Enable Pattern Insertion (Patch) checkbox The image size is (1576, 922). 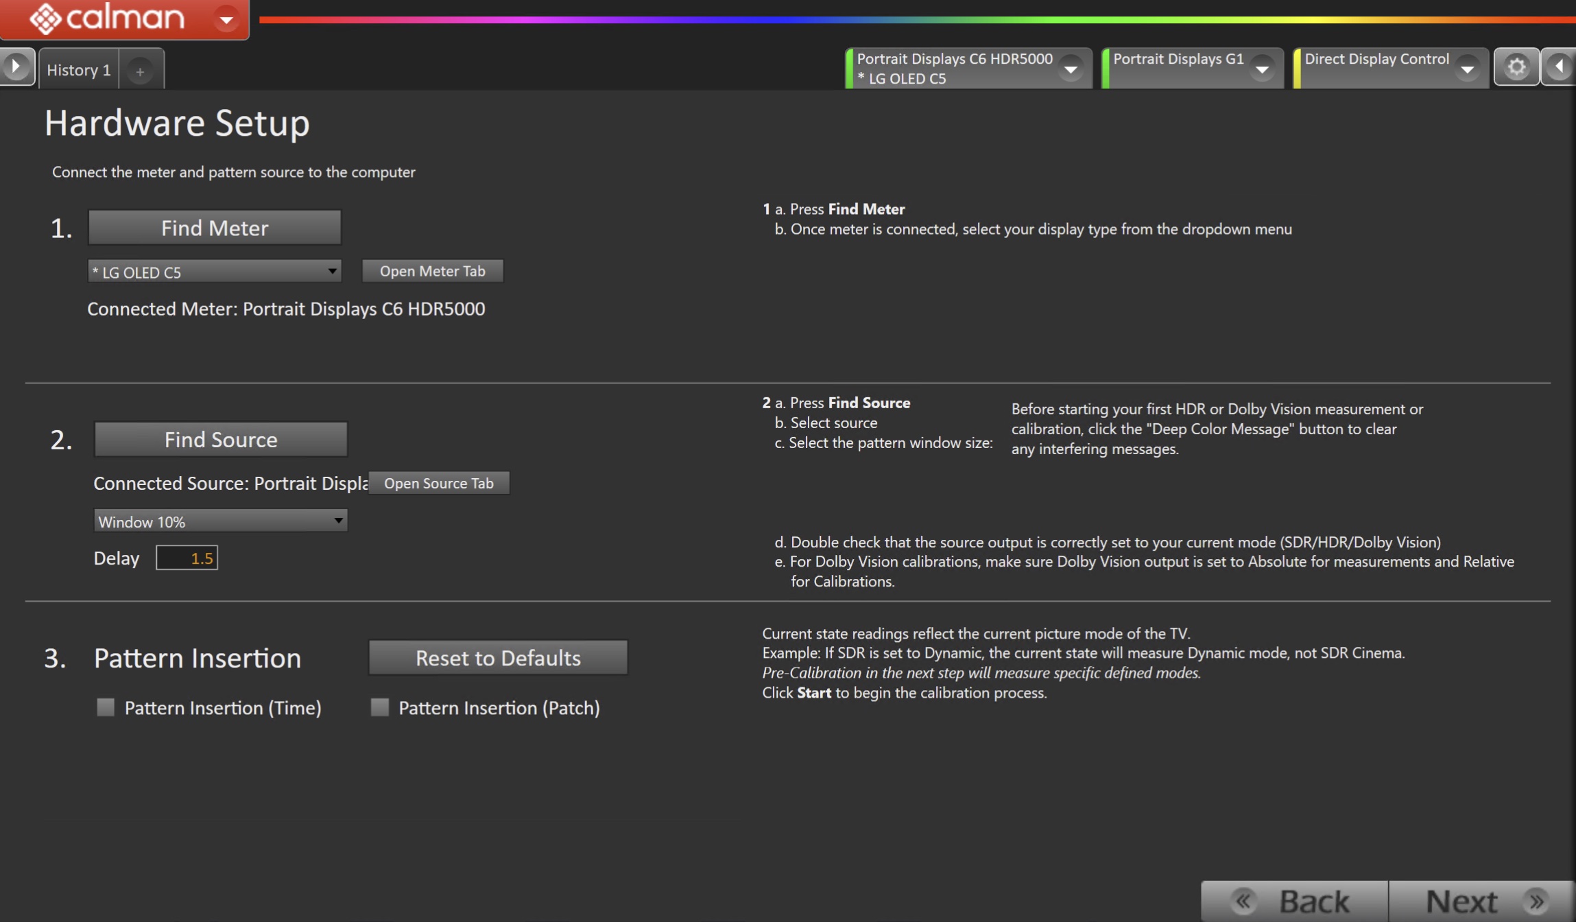pyautogui.click(x=379, y=707)
